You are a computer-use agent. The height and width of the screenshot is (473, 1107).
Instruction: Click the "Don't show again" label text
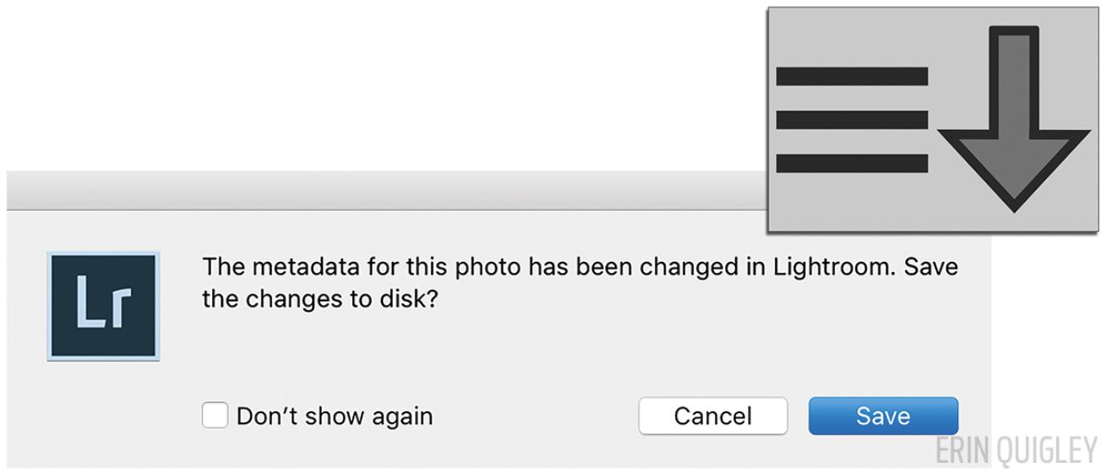(x=335, y=416)
